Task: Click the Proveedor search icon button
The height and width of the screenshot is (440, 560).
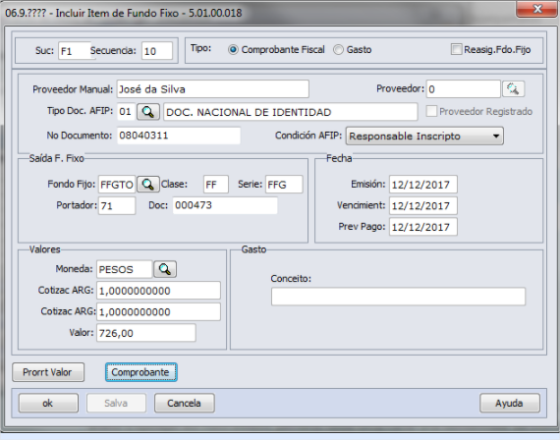Action: [x=513, y=89]
